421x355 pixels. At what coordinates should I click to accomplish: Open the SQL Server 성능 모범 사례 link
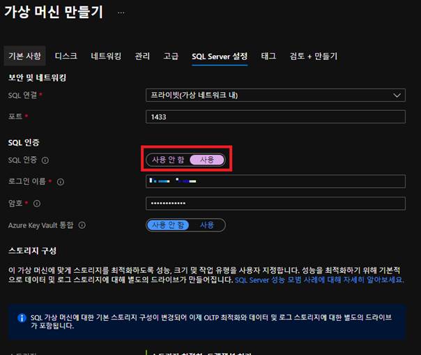tap(319, 280)
